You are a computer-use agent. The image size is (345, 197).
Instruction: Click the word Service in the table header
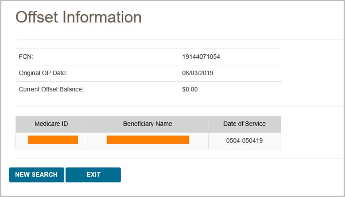255,124
